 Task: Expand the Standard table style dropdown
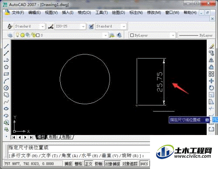[x=124, y=27]
